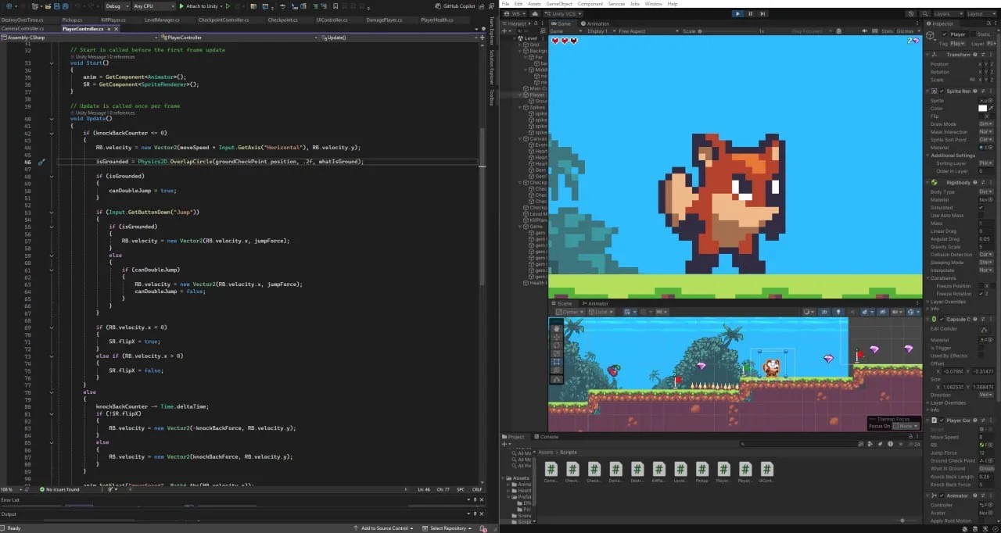Click the Unity Step frame button
The image size is (1001, 533).
coord(763,13)
